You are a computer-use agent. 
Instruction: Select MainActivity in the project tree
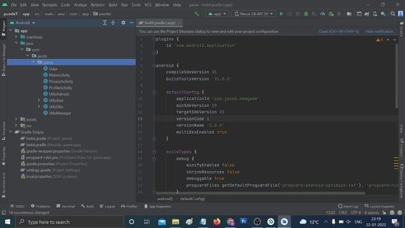pos(59,75)
